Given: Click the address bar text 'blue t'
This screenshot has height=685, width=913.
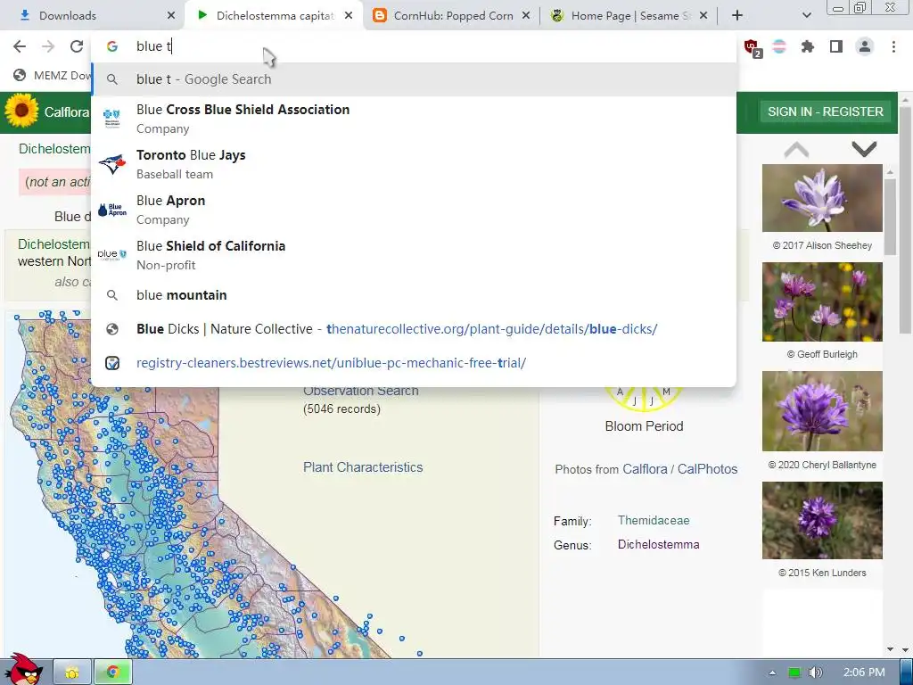Looking at the screenshot, I should tap(153, 46).
